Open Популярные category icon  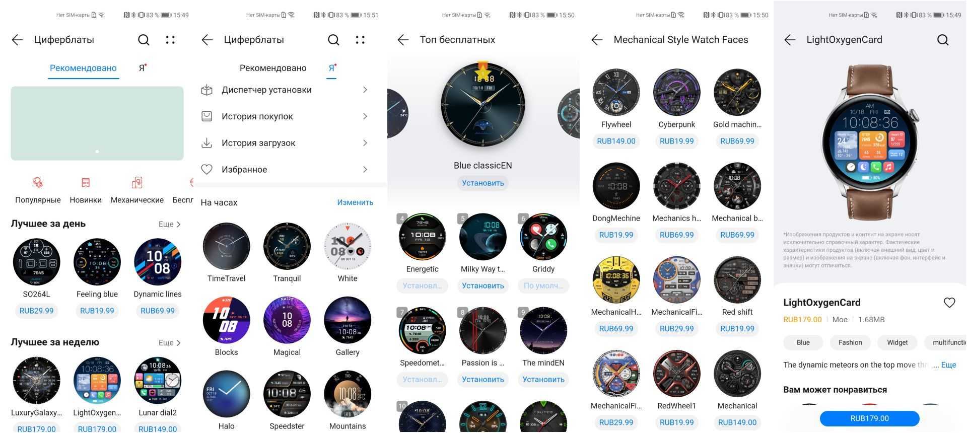(x=38, y=183)
